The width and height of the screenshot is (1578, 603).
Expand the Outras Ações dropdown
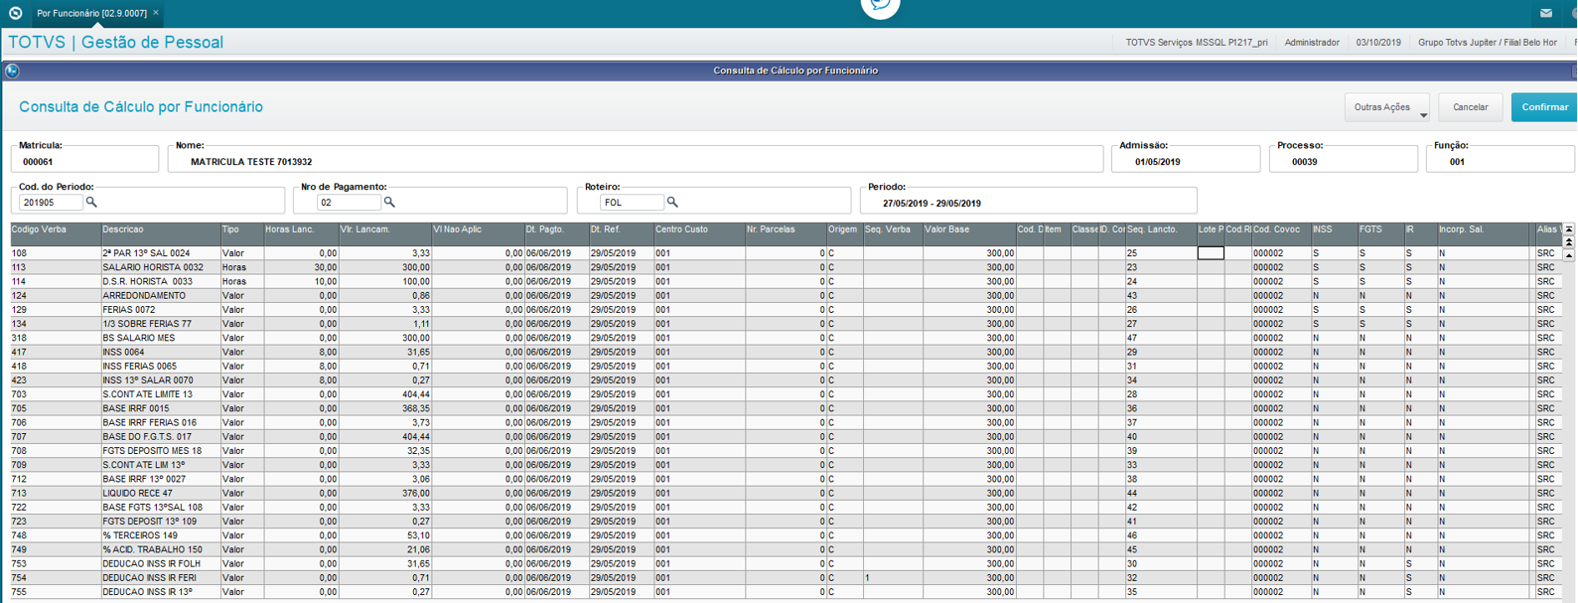pos(1387,107)
